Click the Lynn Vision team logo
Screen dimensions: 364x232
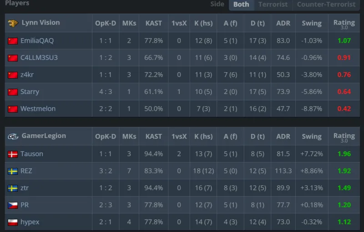point(13,23)
